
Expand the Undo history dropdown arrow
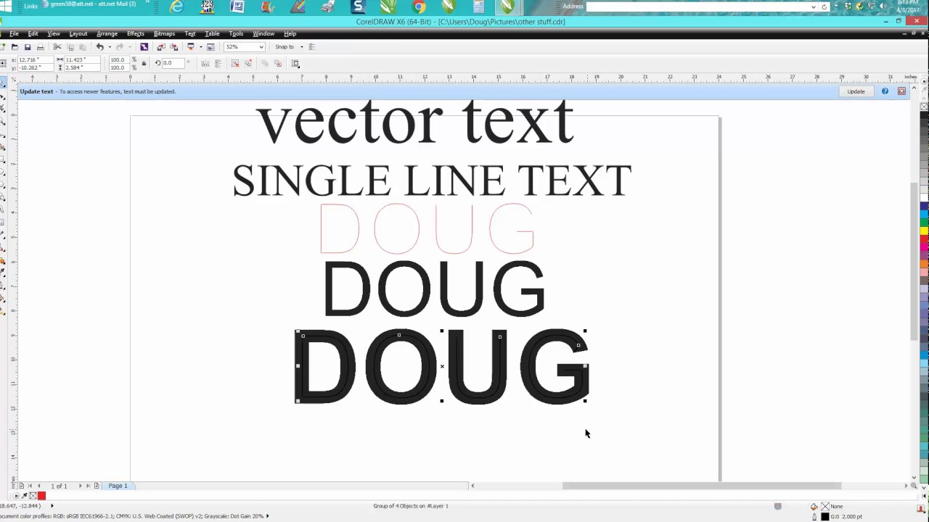pos(110,47)
